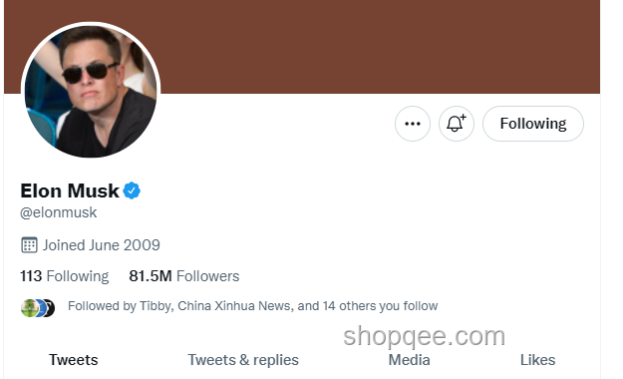The width and height of the screenshot is (623, 379).
Task: Open the Likes tab
Action: pyautogui.click(x=537, y=360)
